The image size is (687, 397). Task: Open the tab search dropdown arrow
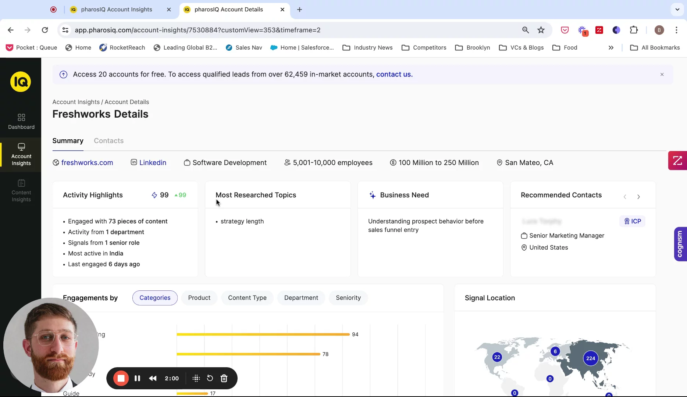point(677,10)
